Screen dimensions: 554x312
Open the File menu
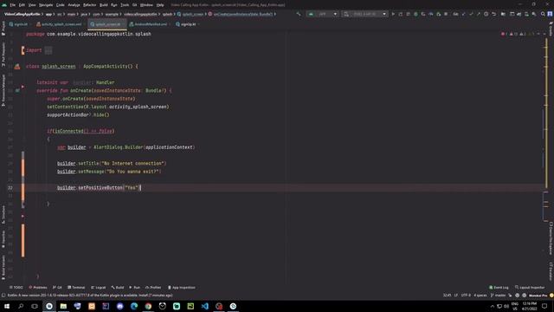click(13, 5)
